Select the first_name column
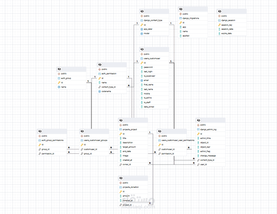The width and height of the screenshot is (277, 214). point(149,85)
